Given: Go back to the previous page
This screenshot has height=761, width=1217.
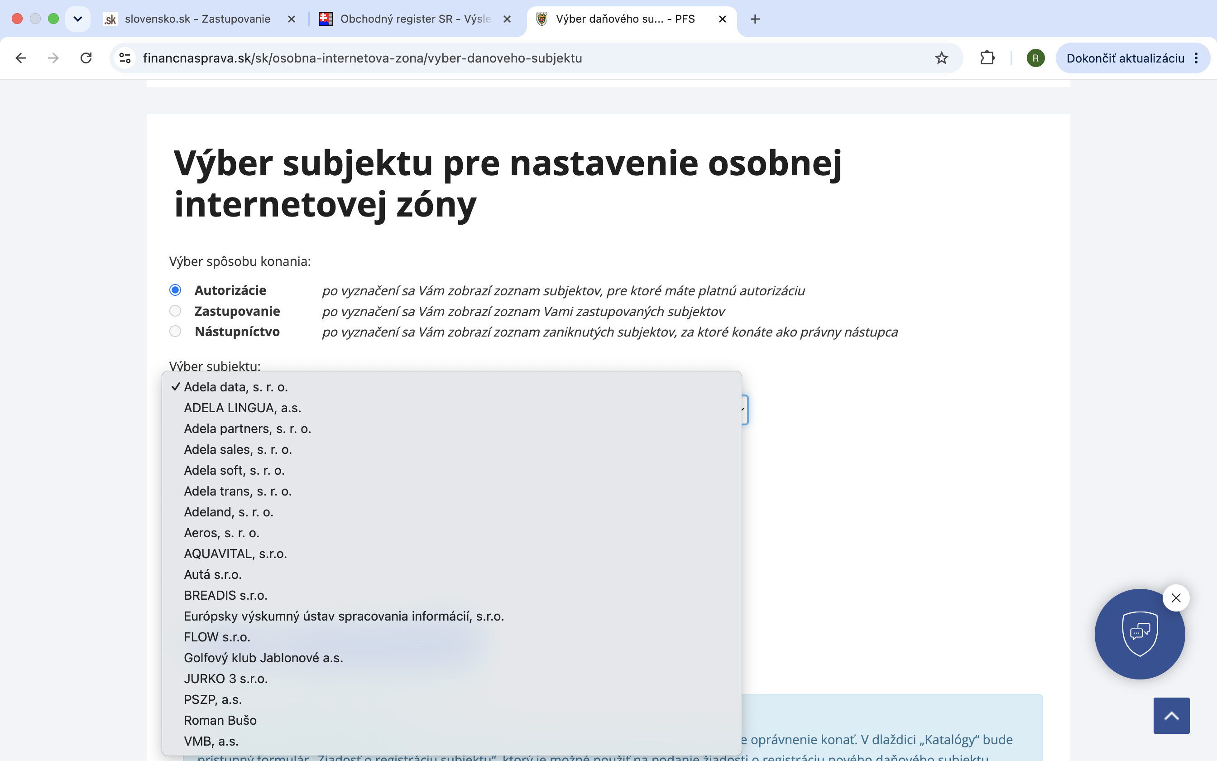Looking at the screenshot, I should 21,58.
